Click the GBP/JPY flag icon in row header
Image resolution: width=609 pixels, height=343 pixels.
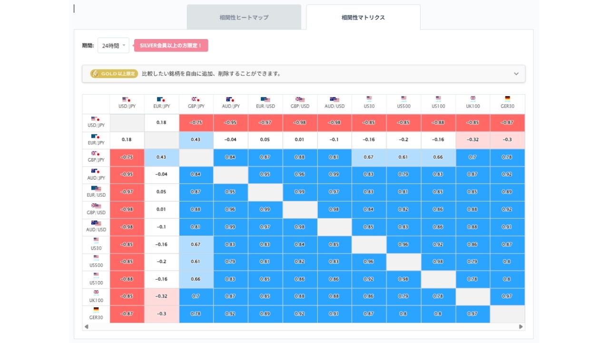96,154
